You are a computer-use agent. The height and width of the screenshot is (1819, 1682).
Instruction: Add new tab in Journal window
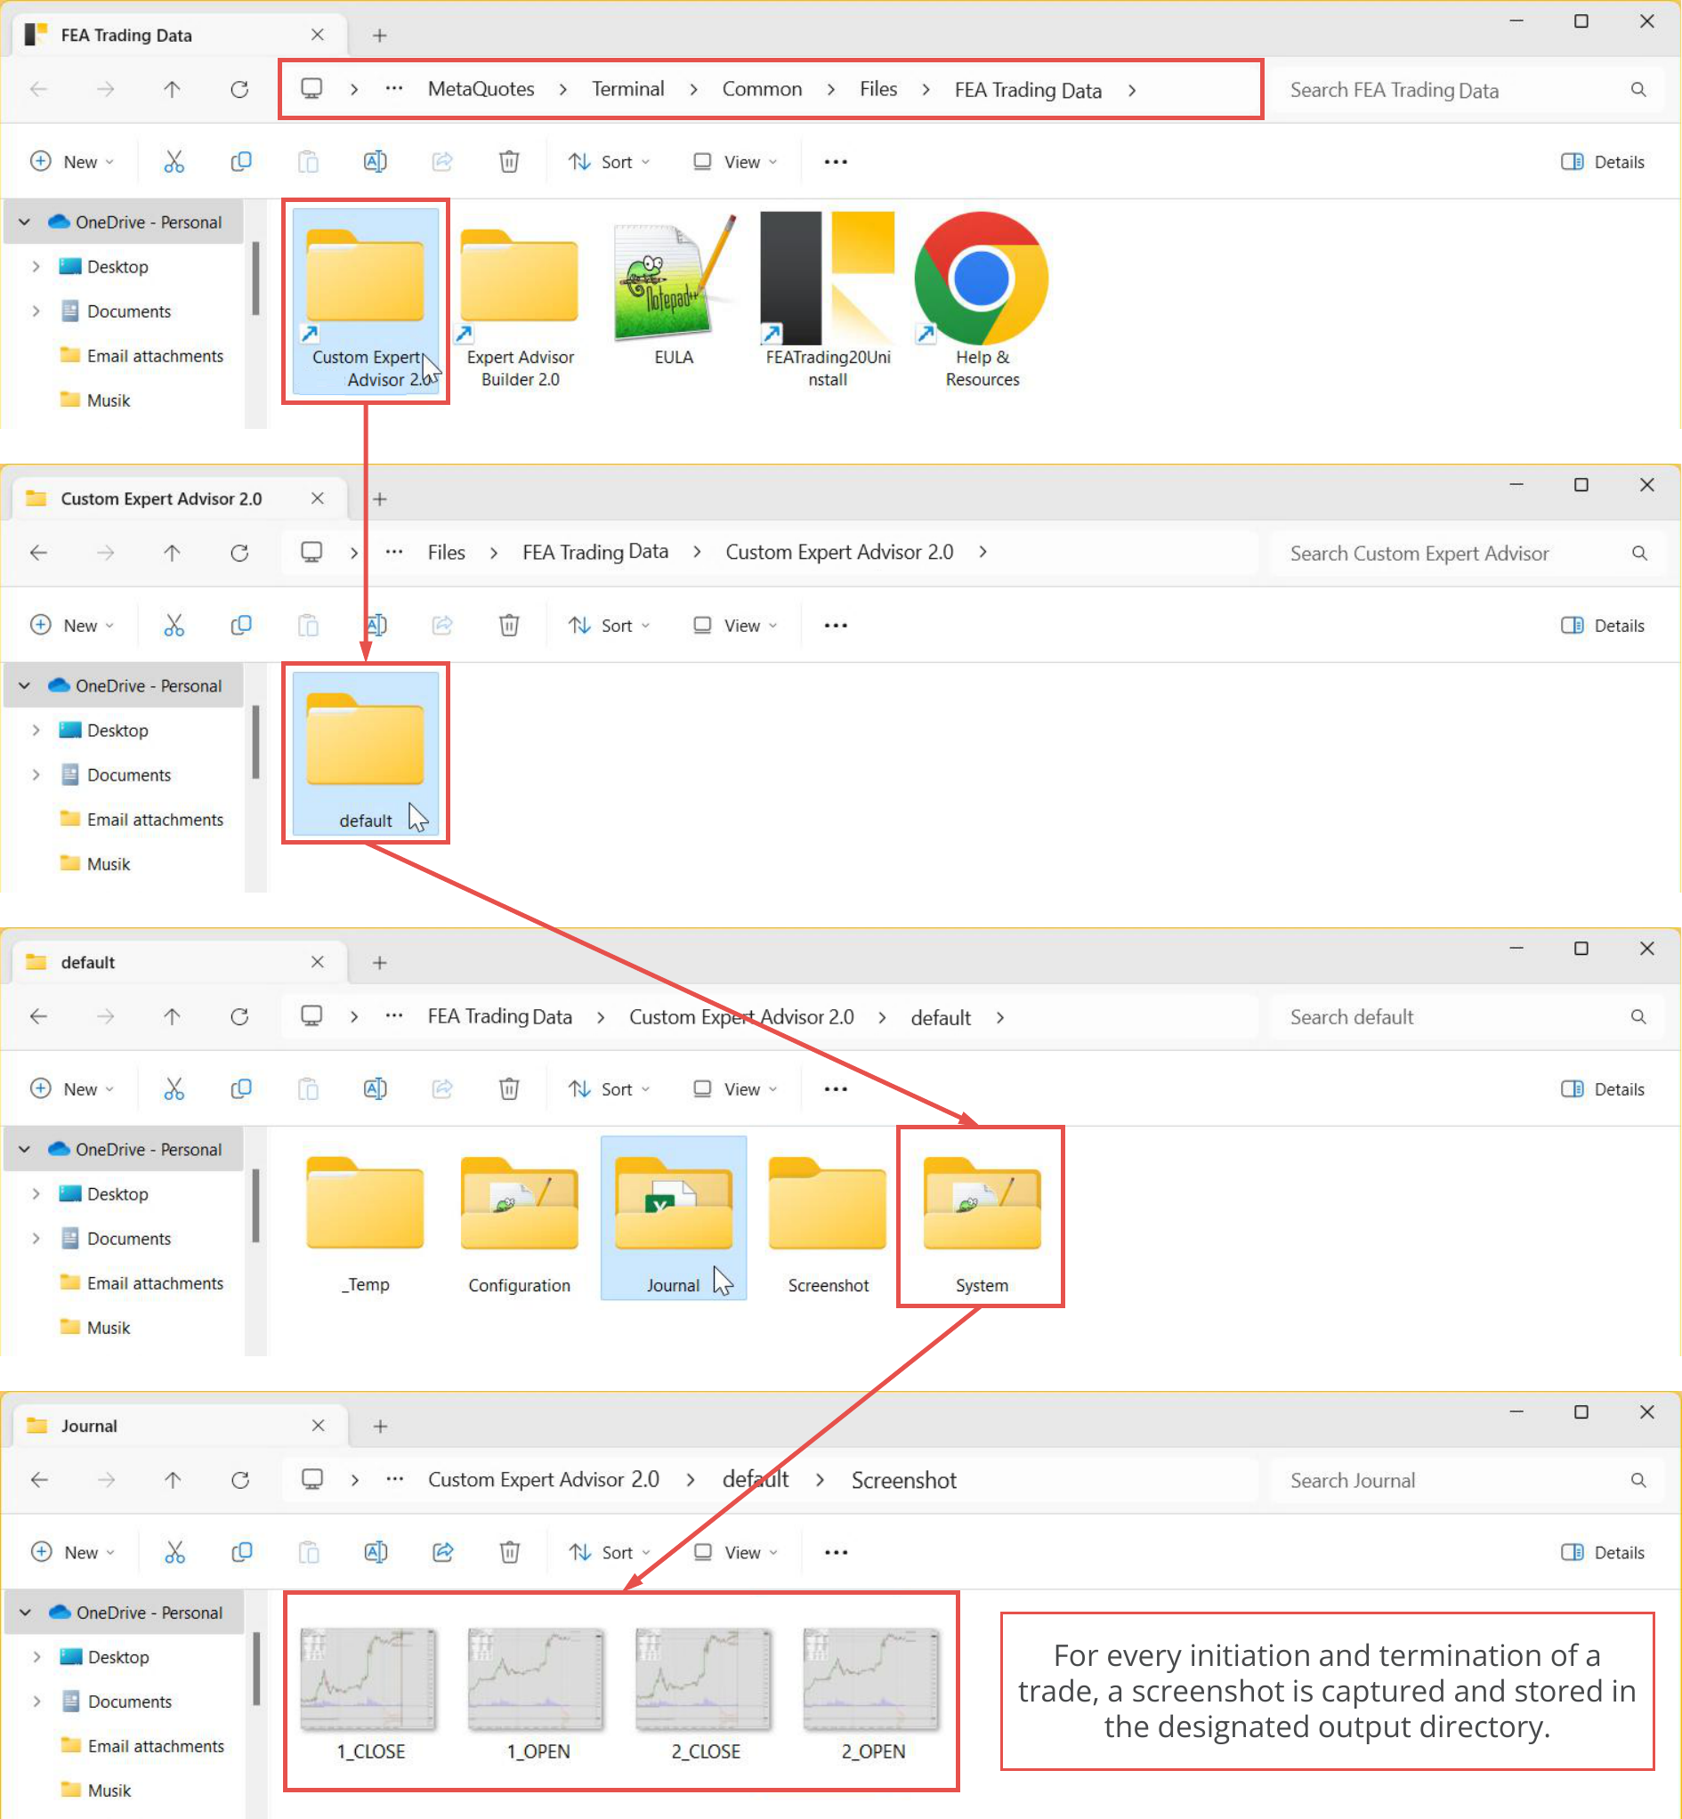click(x=379, y=1426)
